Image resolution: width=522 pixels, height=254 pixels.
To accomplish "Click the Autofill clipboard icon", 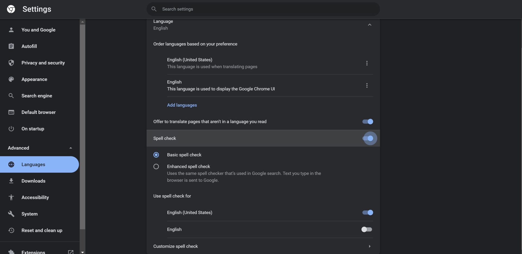I will click(11, 46).
